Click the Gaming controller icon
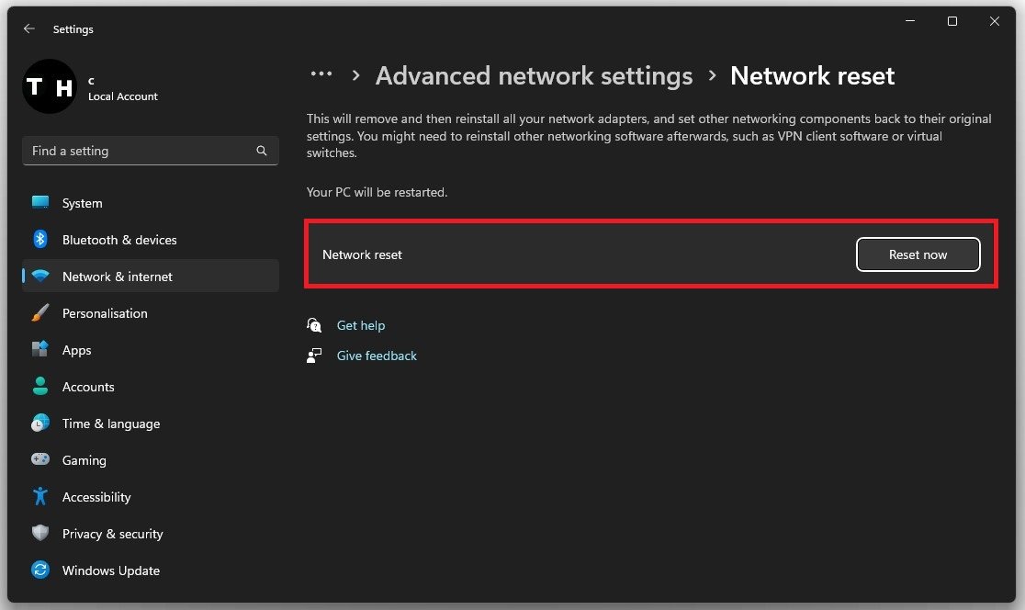 40,460
